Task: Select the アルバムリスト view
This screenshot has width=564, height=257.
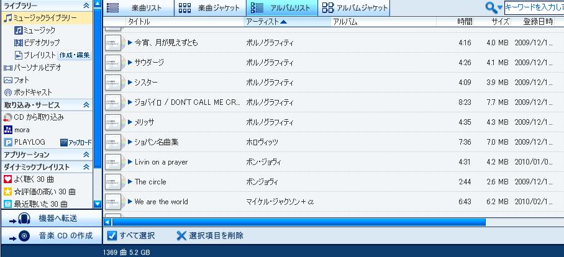Action: pos(281,8)
